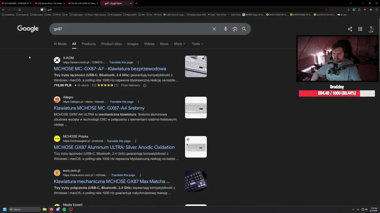Open File Explorer from the taskbar
This screenshot has width=380, height=213.
click(45, 209)
